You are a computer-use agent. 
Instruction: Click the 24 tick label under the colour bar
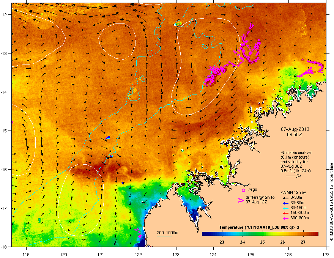[x=242, y=242]
